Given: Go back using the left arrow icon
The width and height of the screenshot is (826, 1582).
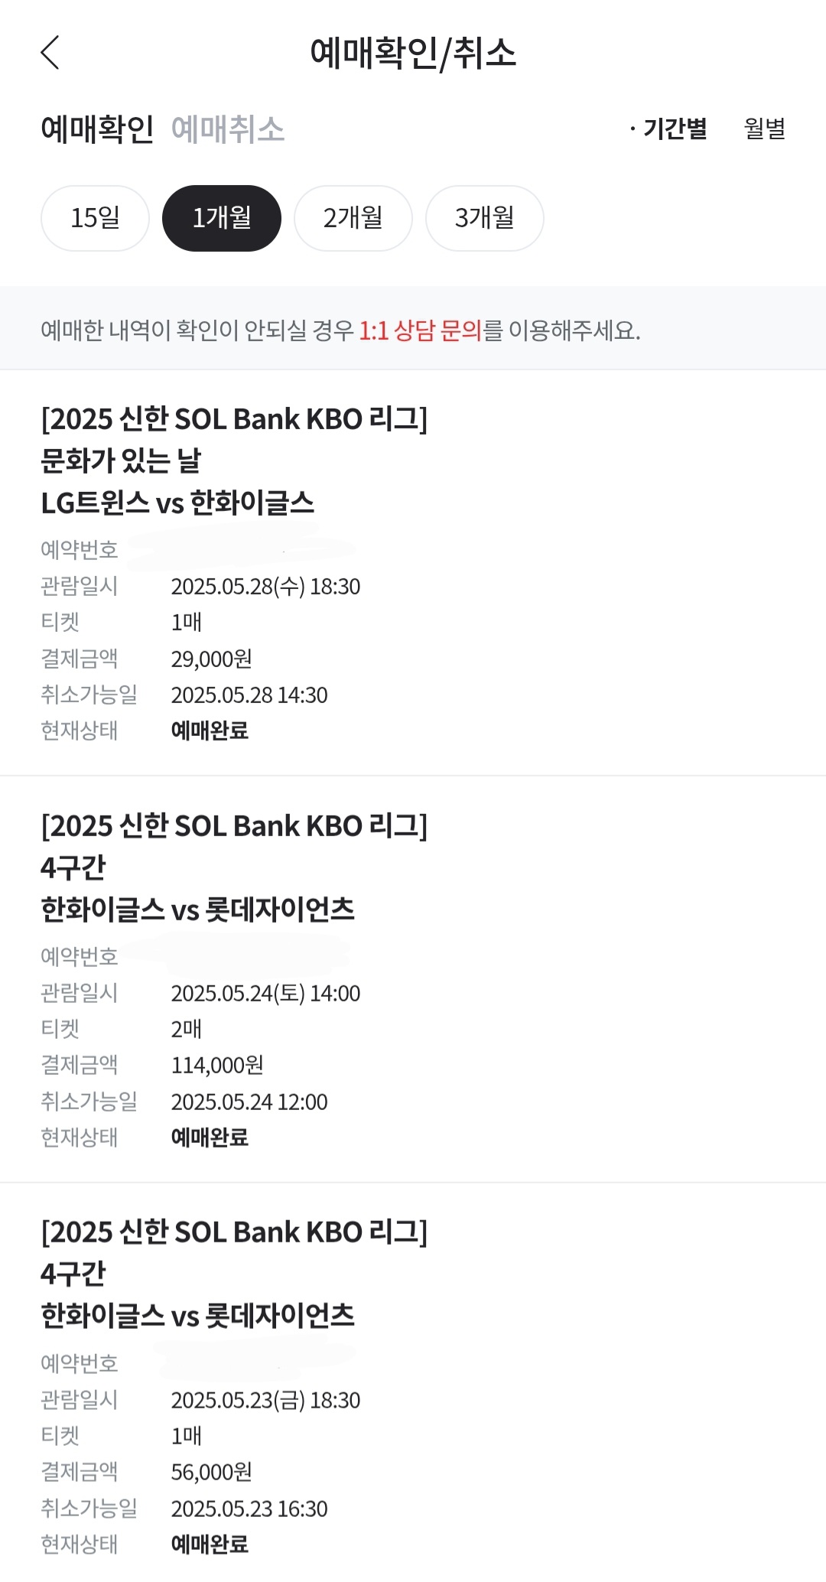Looking at the screenshot, I should [x=50, y=53].
